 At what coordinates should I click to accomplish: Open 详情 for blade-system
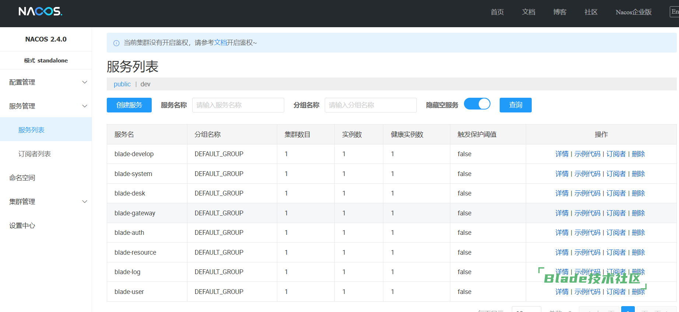click(562, 174)
